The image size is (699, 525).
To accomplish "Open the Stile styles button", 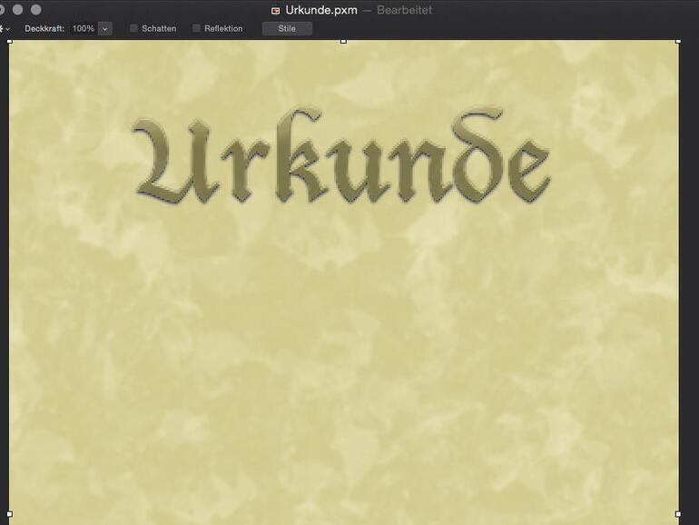I will (x=287, y=28).
